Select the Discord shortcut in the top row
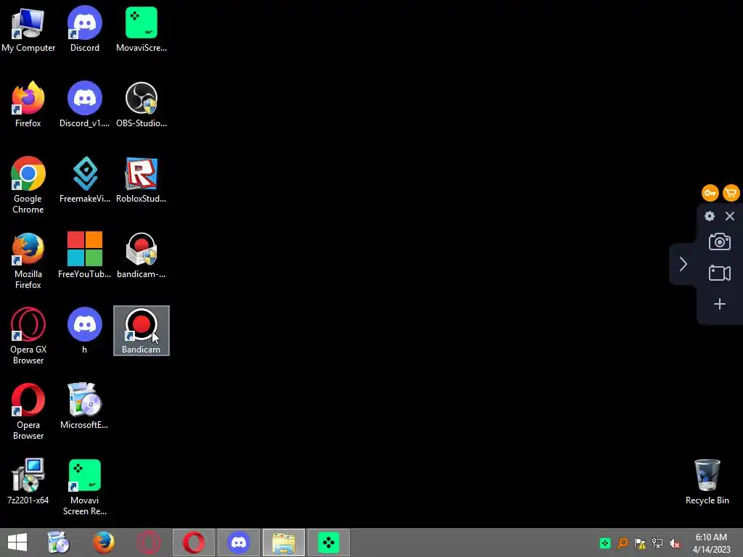This screenshot has height=557, width=743. 84,29
